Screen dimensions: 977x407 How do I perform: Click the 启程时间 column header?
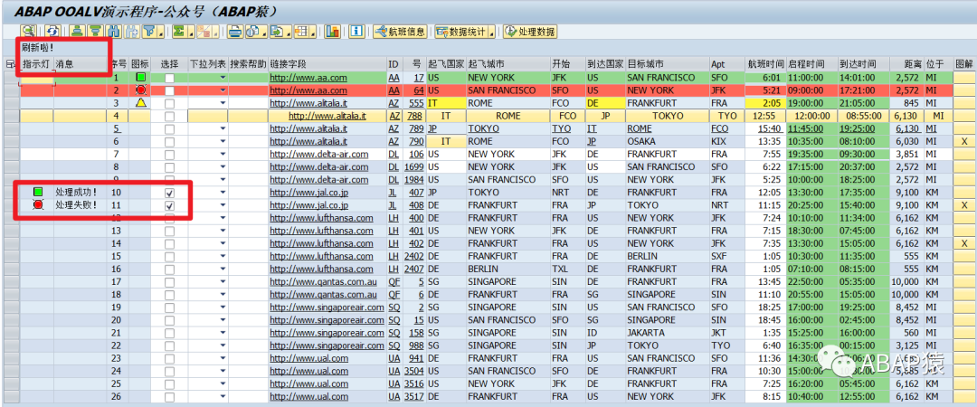(811, 63)
